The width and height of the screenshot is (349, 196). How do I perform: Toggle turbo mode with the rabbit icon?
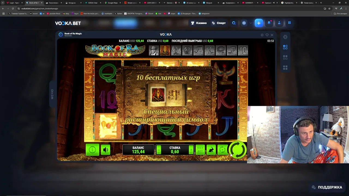click(211, 150)
